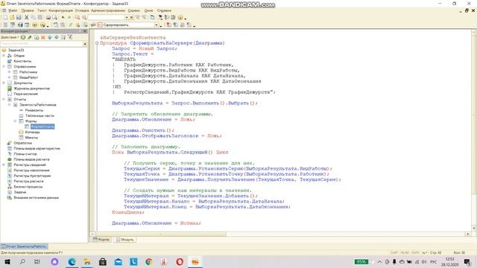Expand the Документы tree node
The image size is (477, 268).
coord(4,83)
